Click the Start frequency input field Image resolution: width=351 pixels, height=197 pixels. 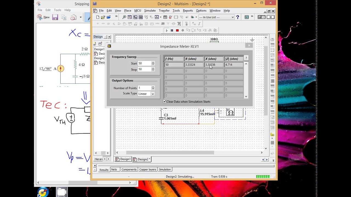(144, 63)
